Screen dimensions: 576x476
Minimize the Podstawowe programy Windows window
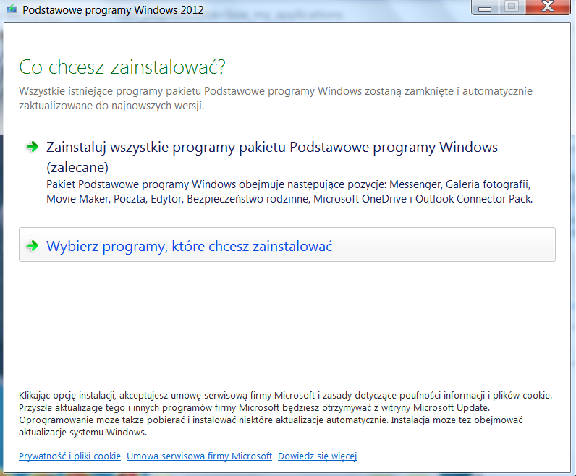(485, 7)
